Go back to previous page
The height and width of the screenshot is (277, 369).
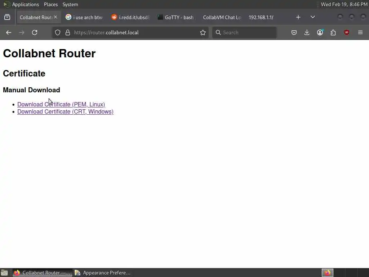click(x=9, y=32)
